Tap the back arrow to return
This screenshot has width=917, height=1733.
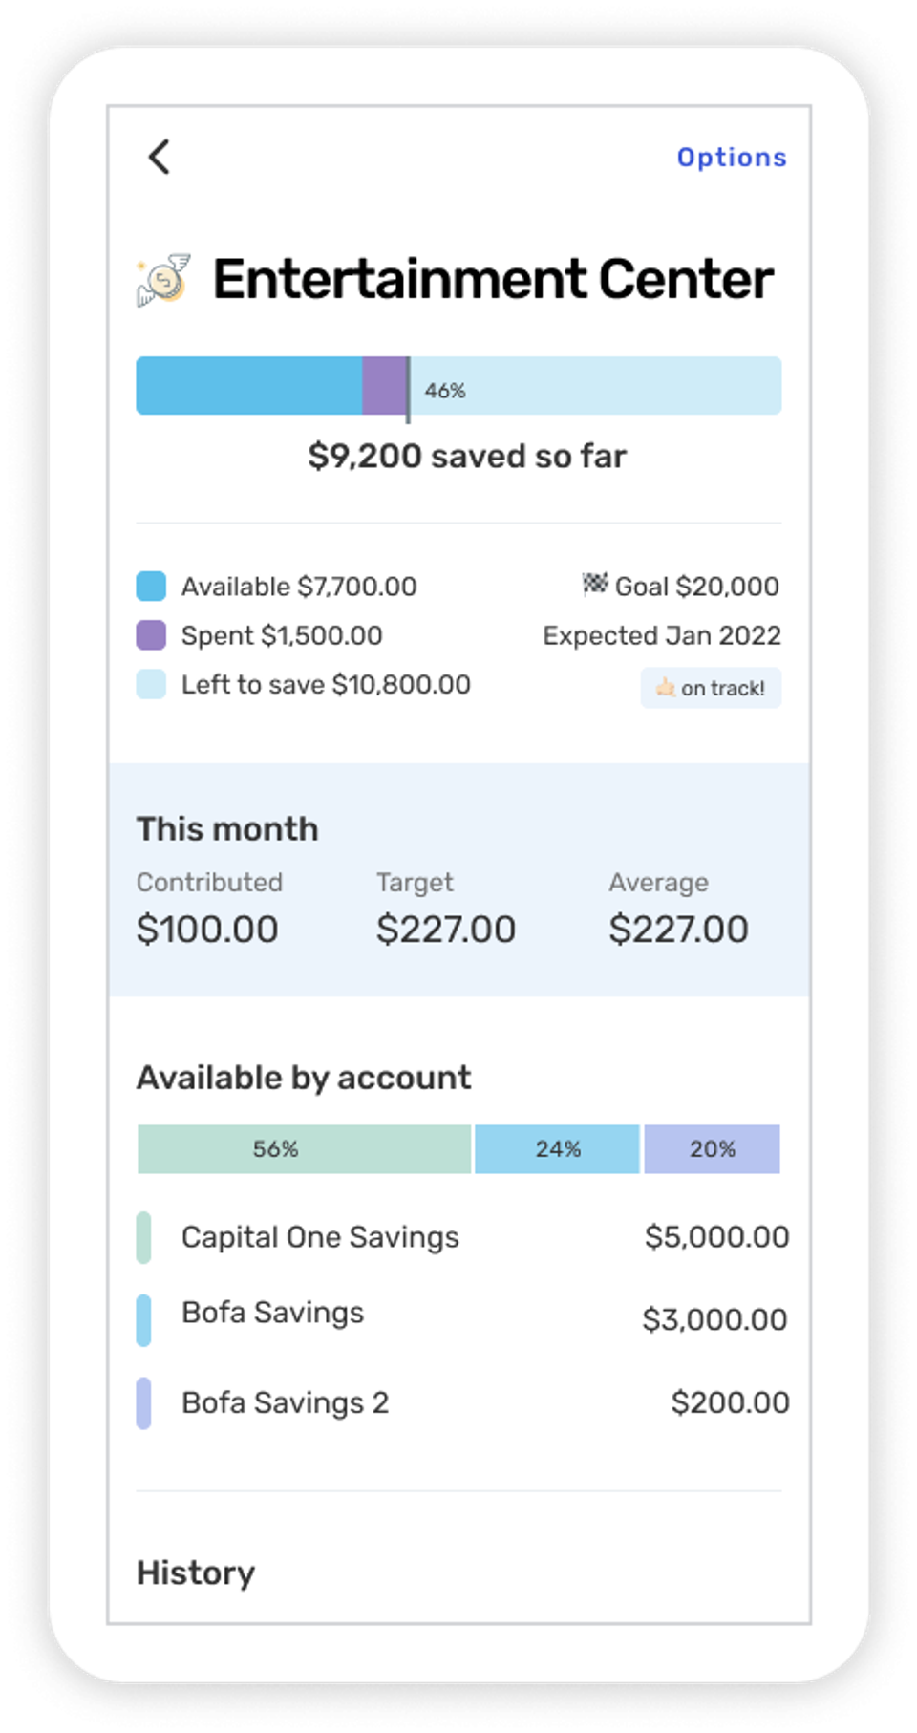pyautogui.click(x=160, y=157)
